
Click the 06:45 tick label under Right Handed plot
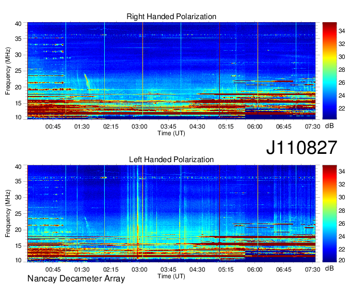[x=283, y=126]
